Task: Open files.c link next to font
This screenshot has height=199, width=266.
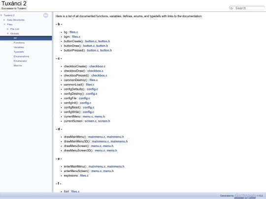Action: (75, 192)
